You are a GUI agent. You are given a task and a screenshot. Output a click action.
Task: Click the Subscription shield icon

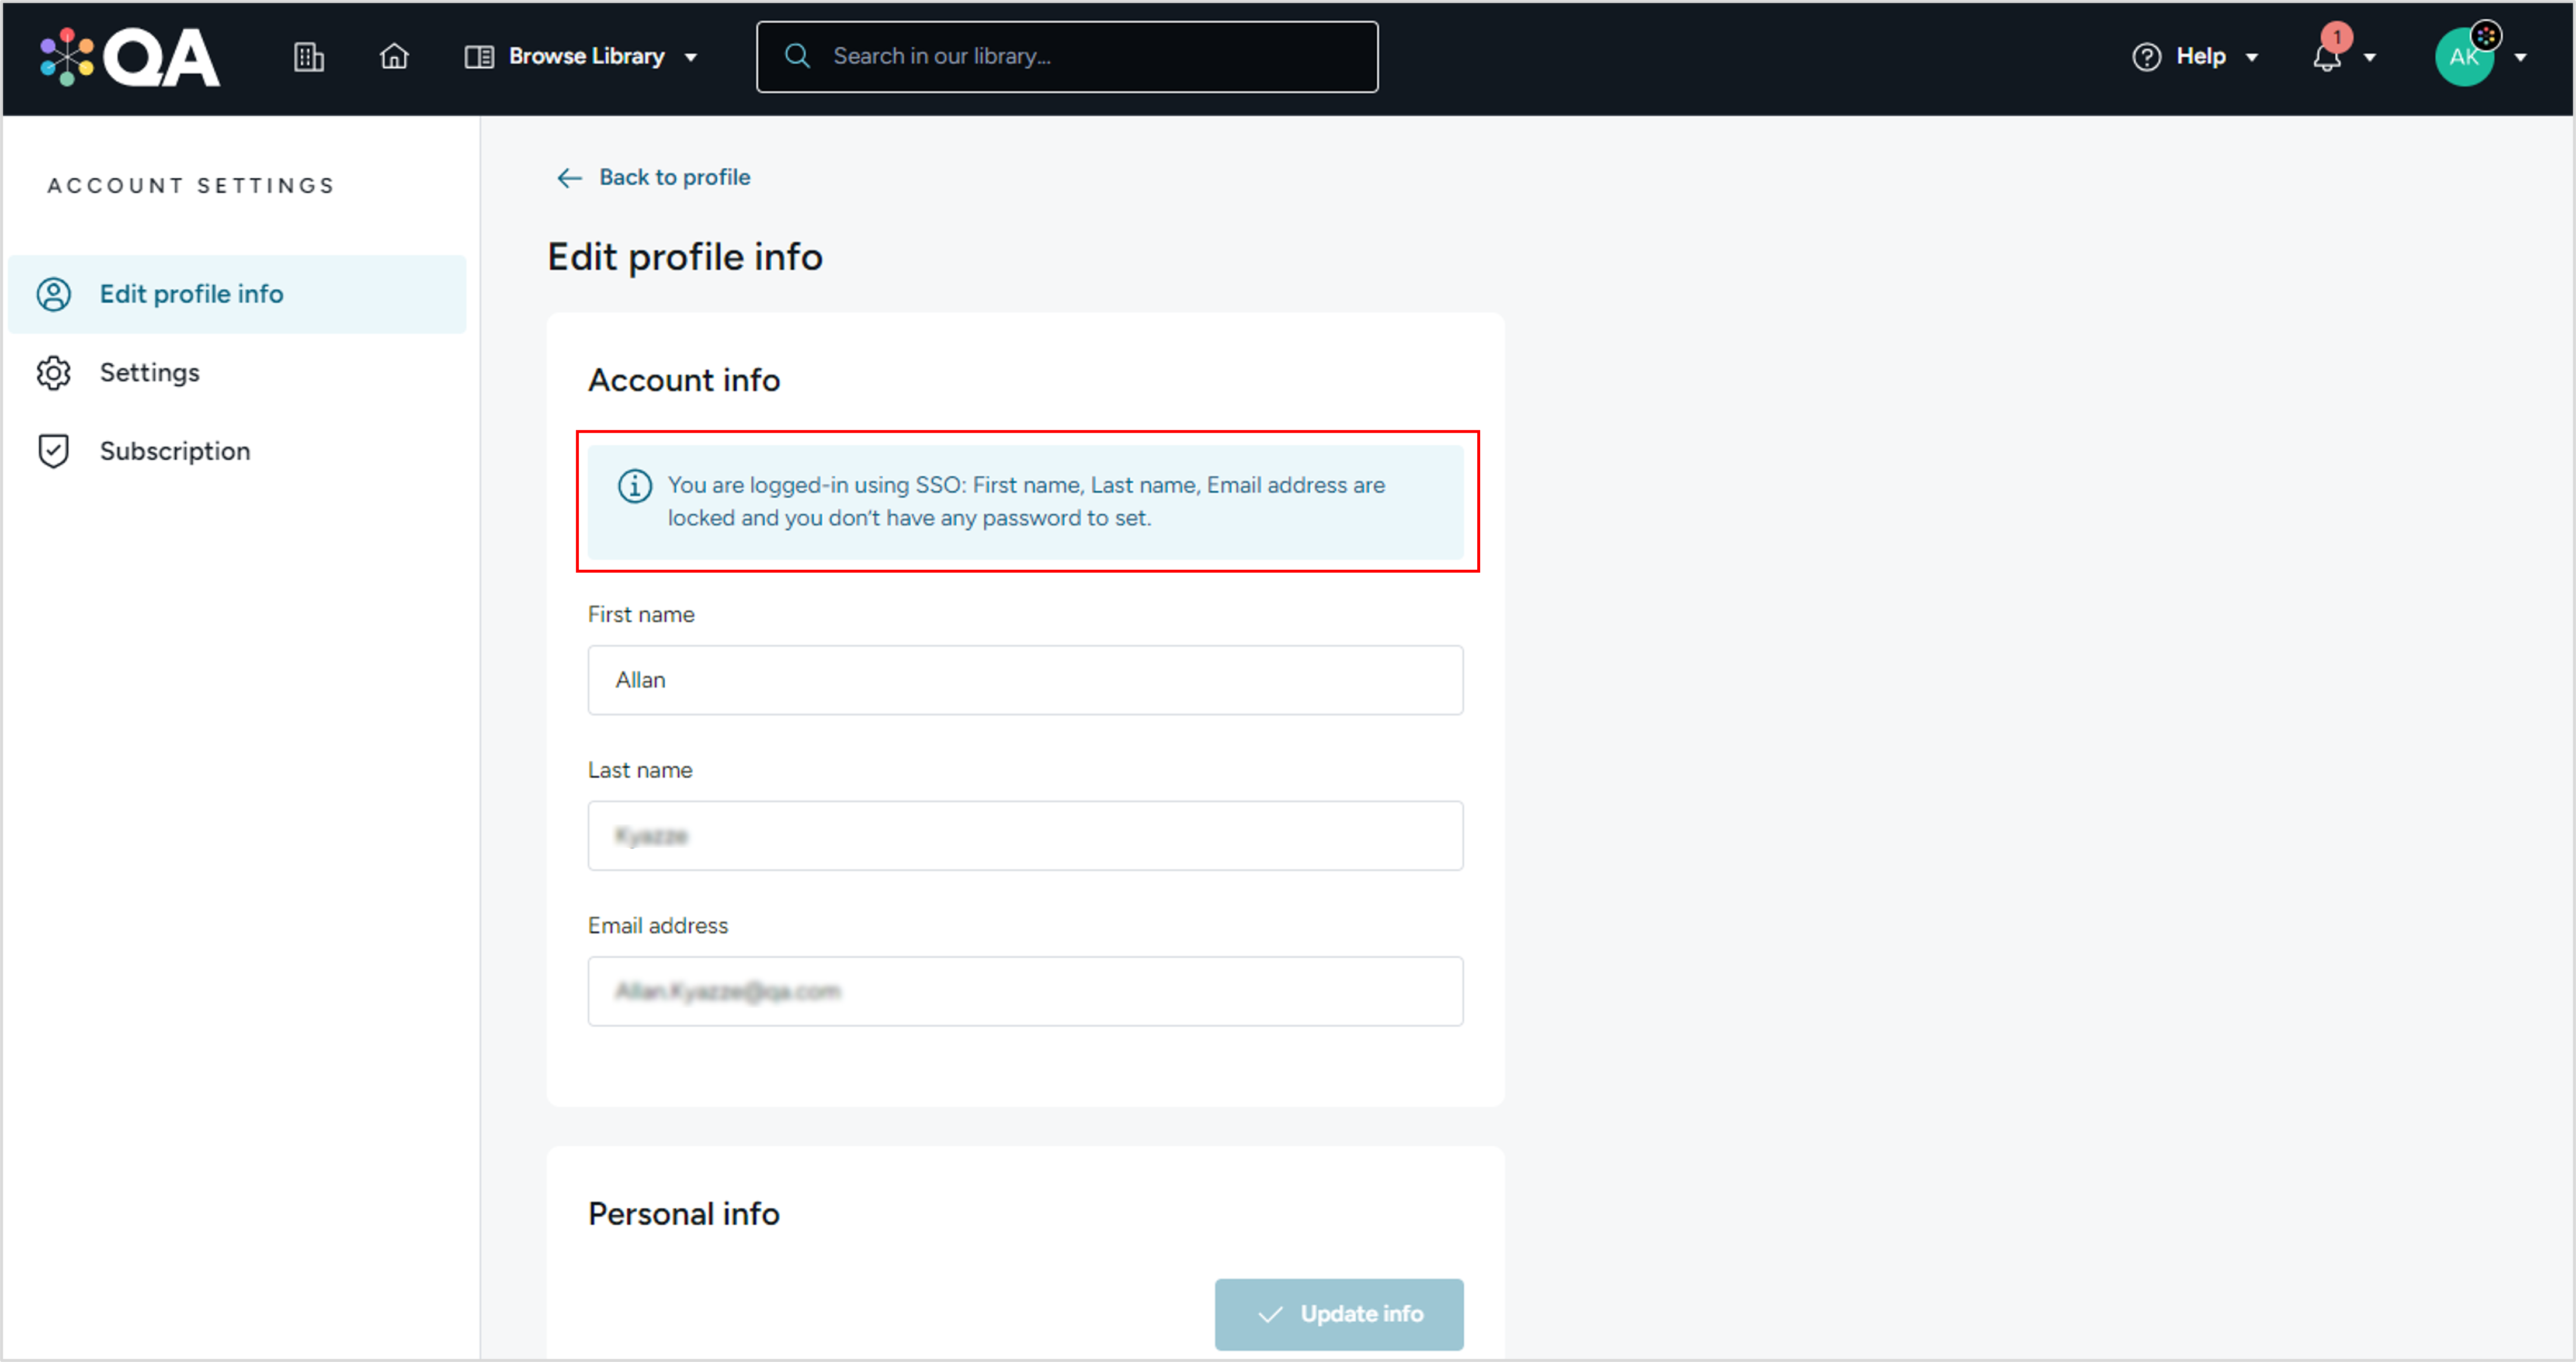54,451
